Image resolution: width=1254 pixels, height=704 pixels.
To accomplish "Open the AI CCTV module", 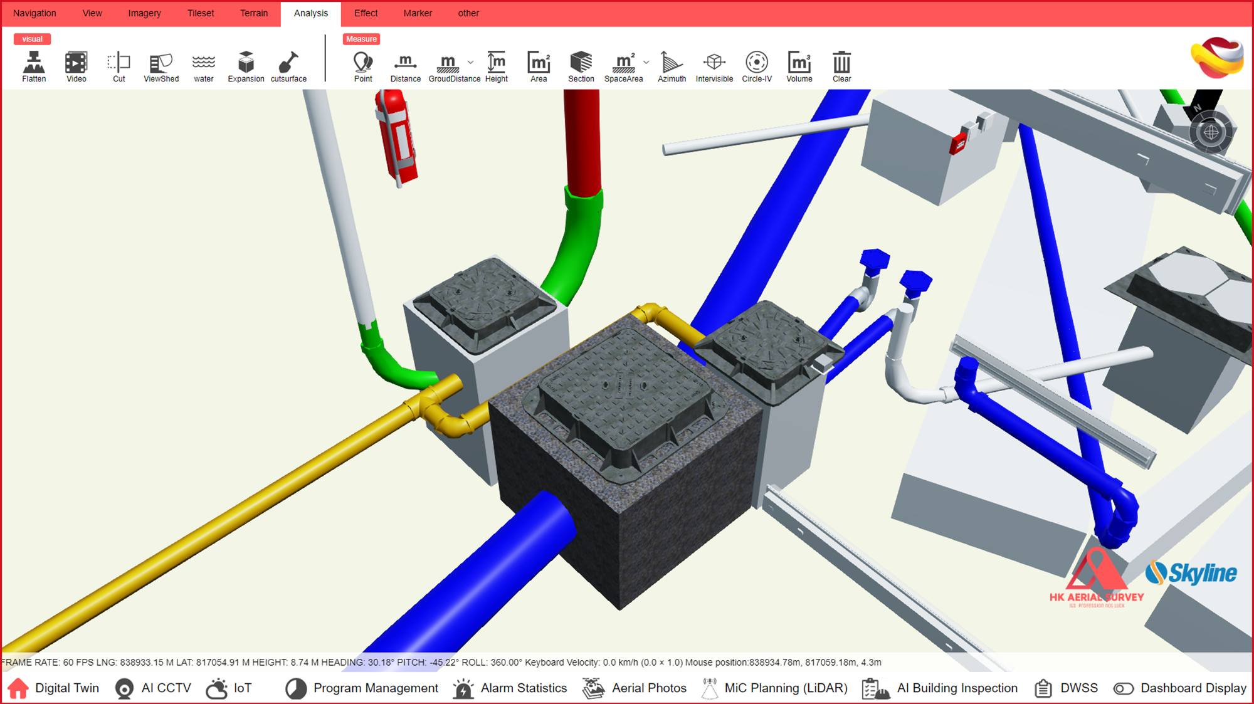I will (x=154, y=688).
